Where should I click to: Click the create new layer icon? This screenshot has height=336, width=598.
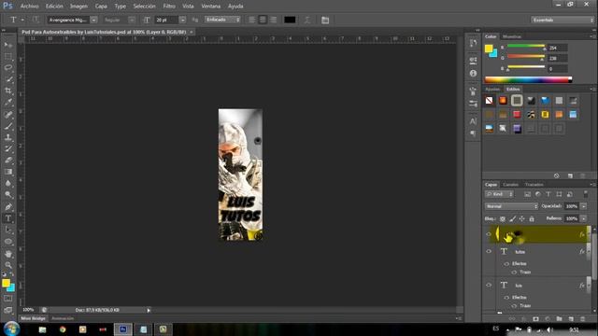click(x=571, y=318)
